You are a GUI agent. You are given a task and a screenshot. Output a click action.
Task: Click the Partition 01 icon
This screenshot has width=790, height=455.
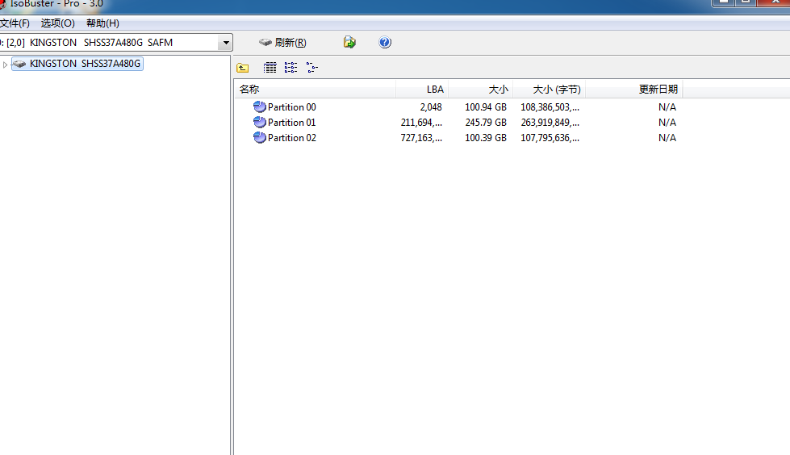(260, 122)
